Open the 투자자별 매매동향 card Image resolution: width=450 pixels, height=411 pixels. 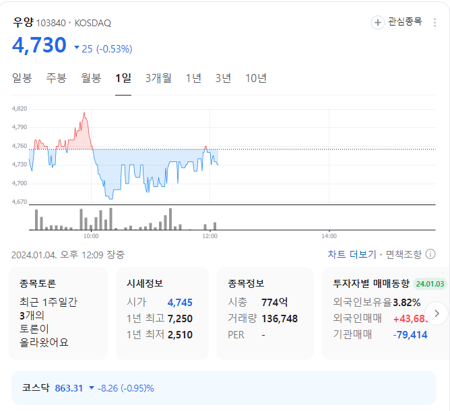[x=386, y=313]
